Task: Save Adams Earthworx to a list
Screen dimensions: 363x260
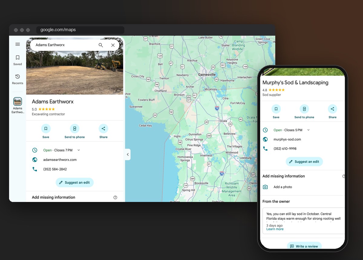Action: 46,131
